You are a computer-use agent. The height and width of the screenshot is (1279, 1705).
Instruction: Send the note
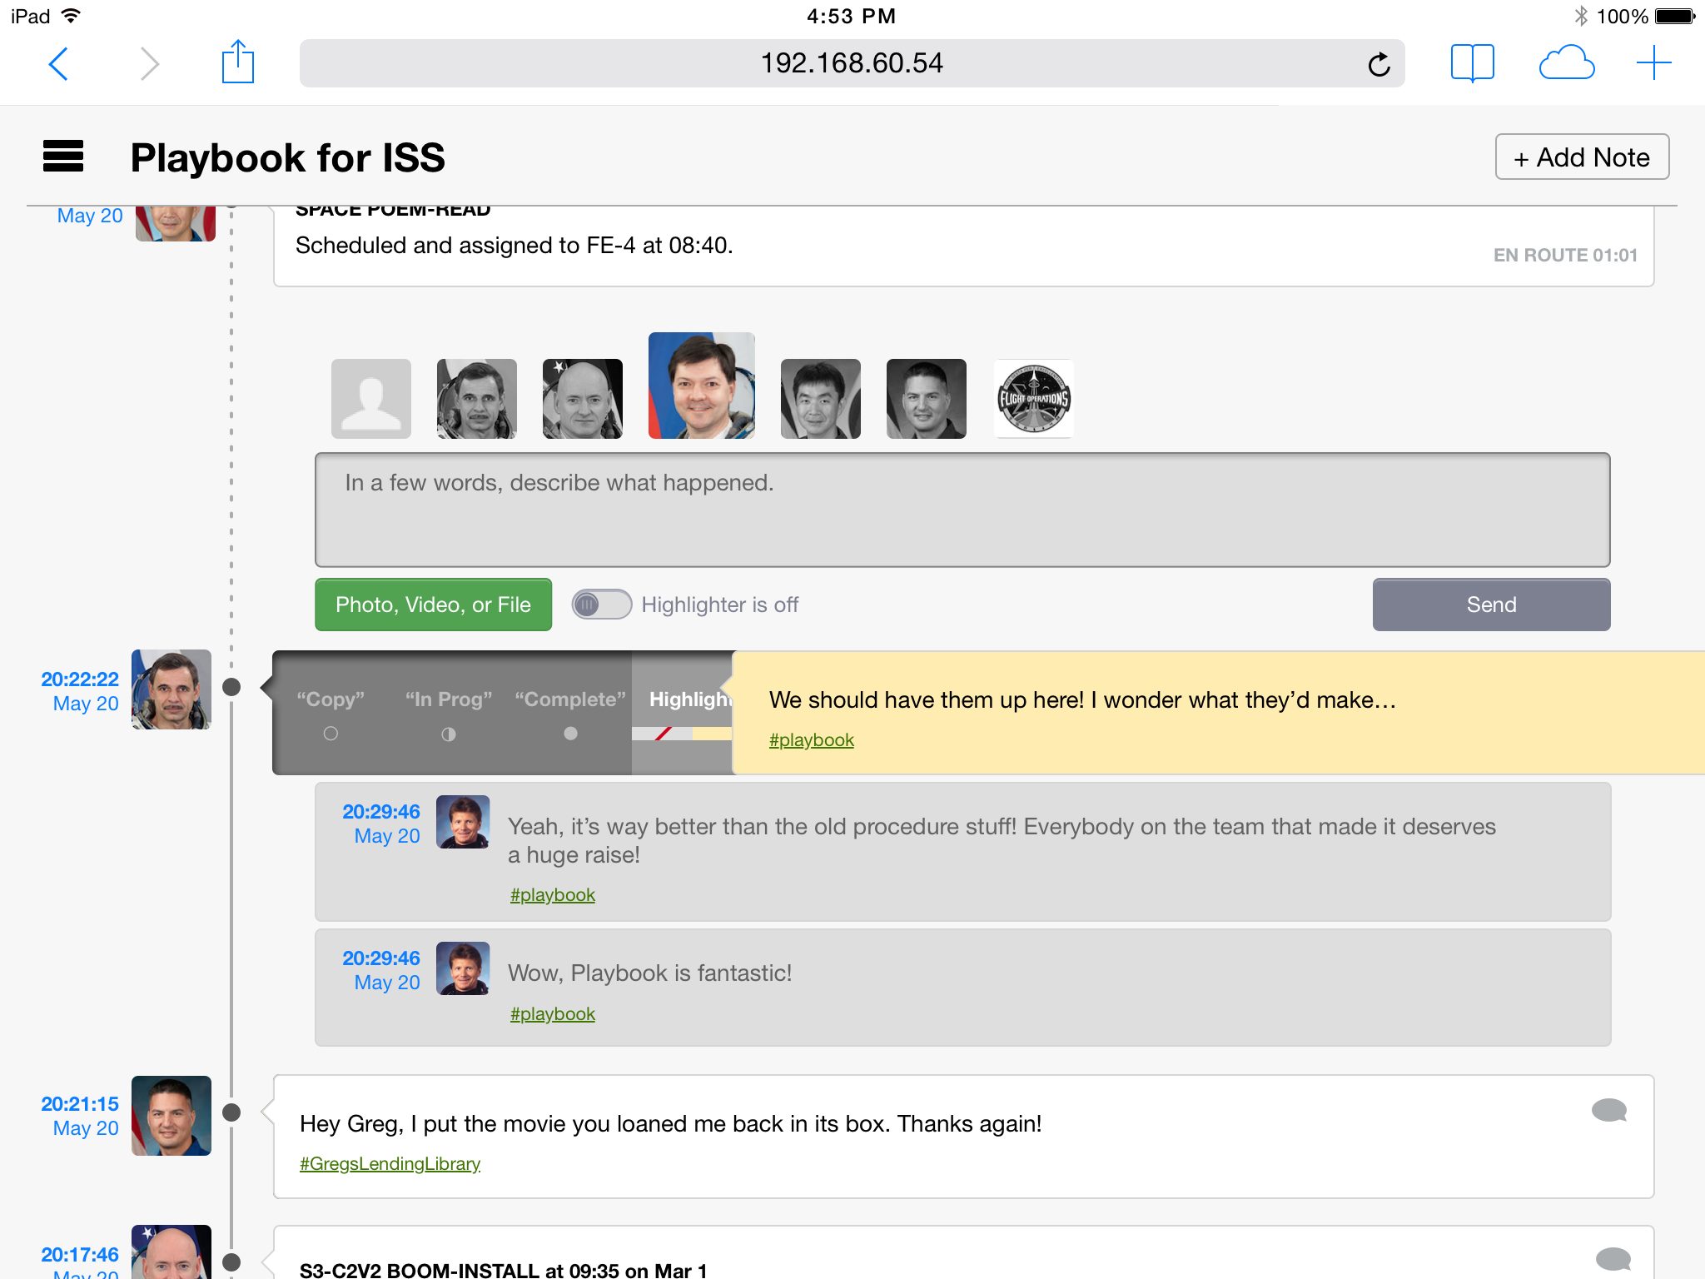click(x=1491, y=605)
